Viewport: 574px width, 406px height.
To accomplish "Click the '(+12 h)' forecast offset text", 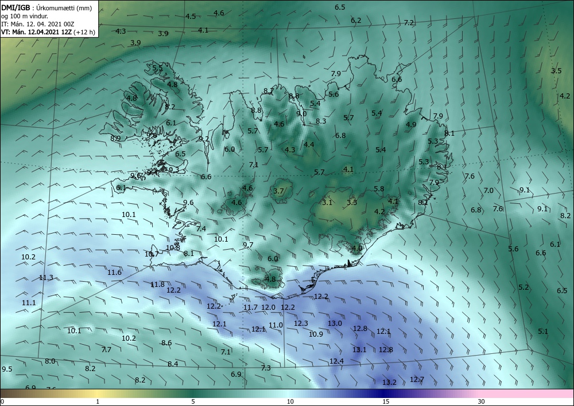I will [x=84, y=32].
